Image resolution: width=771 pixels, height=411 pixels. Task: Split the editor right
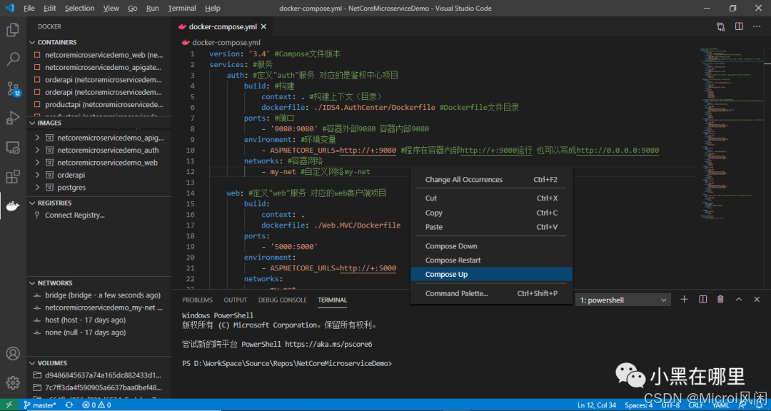click(x=739, y=26)
